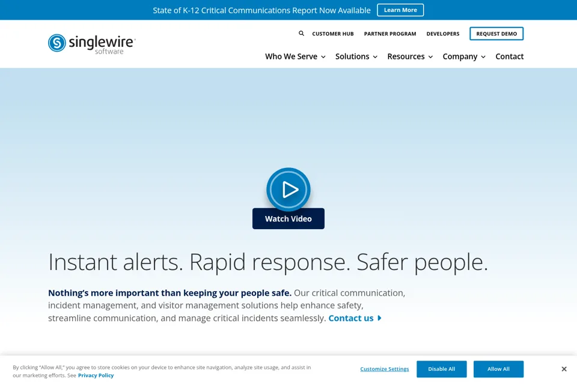Image resolution: width=577 pixels, height=384 pixels.
Task: Expand the Who We Serve menu
Action: coord(295,56)
